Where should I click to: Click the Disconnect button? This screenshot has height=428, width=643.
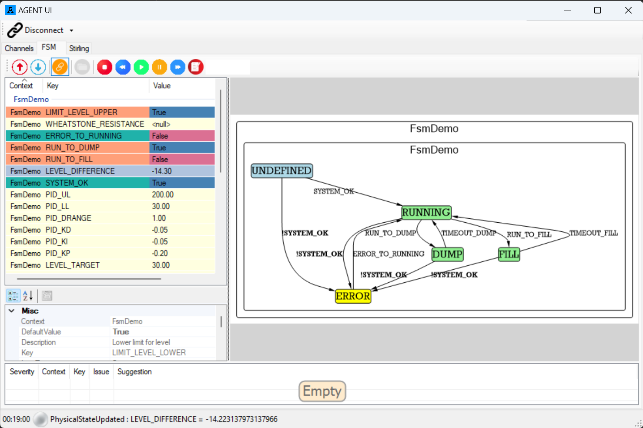(x=36, y=30)
